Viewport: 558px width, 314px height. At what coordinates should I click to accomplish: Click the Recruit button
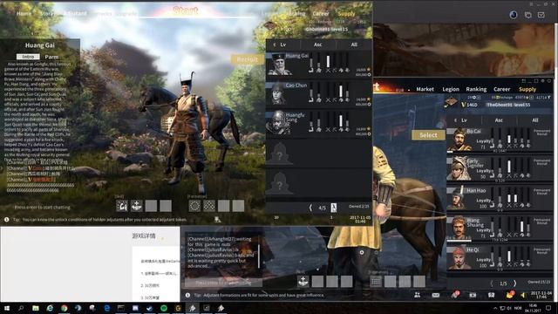(248, 59)
